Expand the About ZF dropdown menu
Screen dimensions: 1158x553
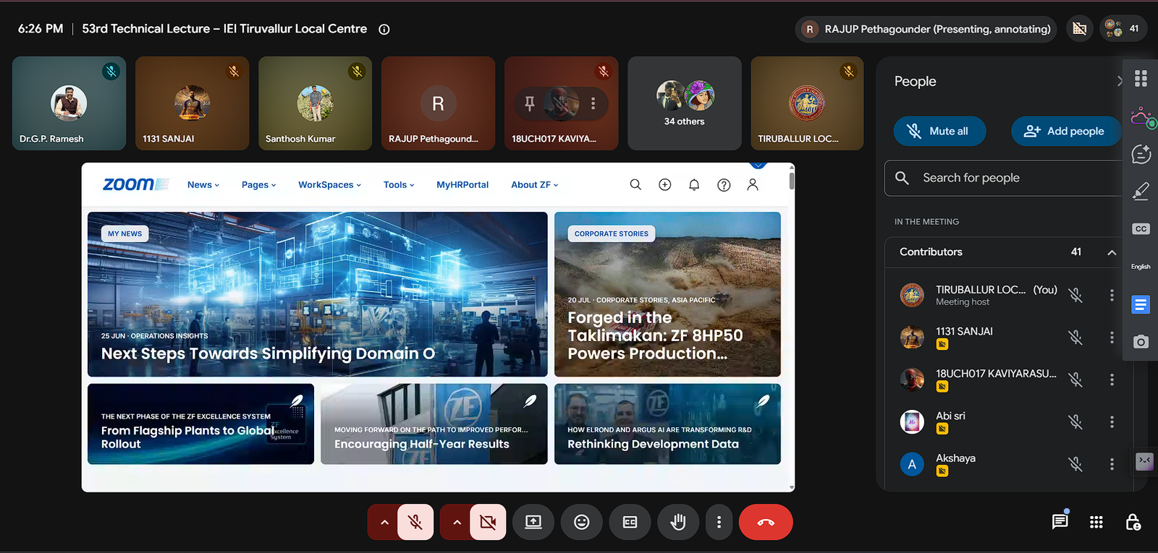click(535, 185)
